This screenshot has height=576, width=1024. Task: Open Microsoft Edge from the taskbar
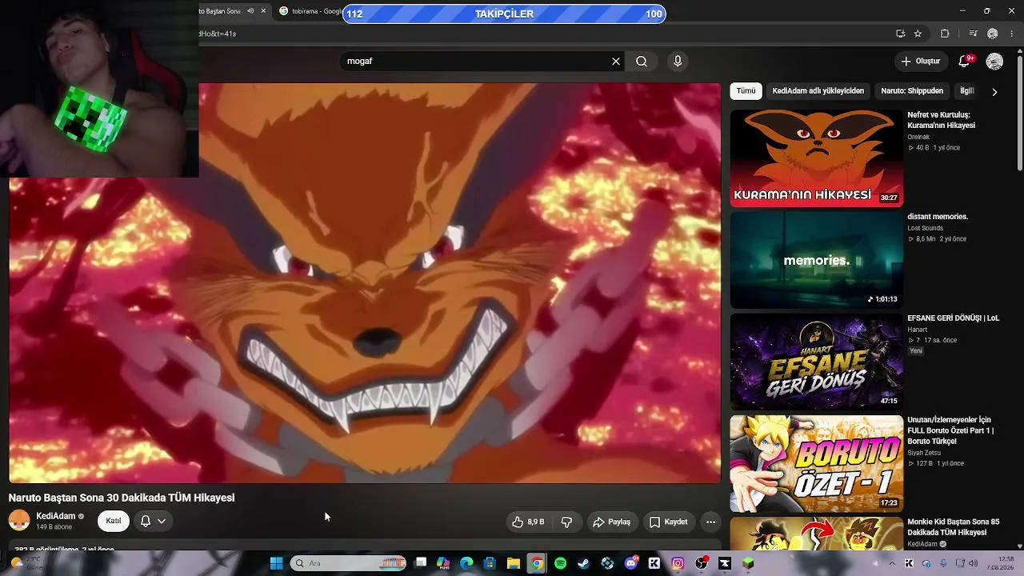pos(466,563)
